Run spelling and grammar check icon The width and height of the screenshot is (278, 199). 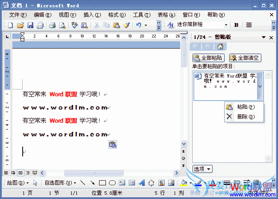(74, 25)
